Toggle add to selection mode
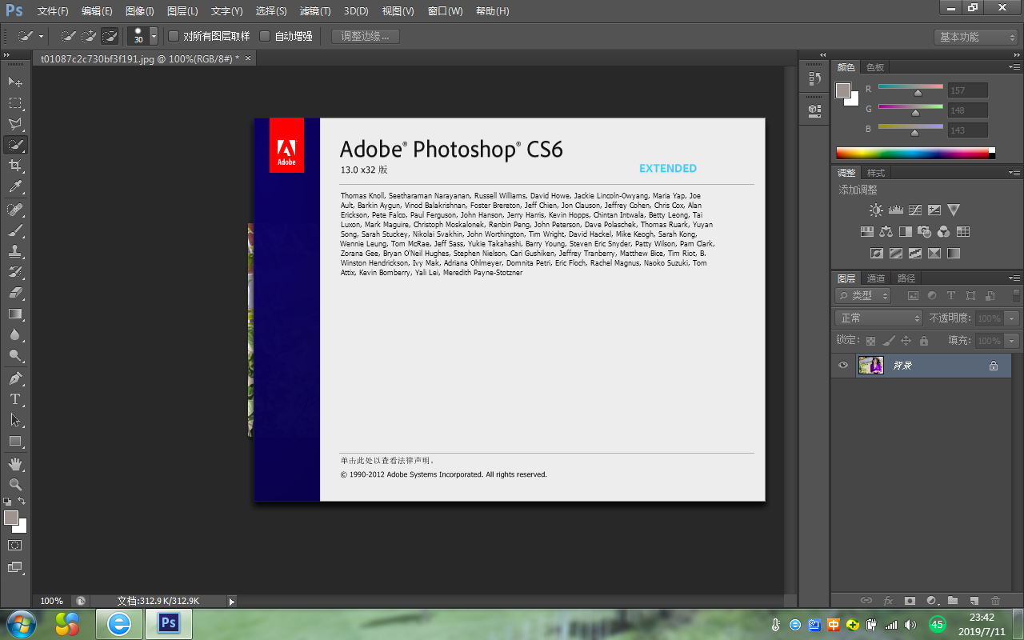1024x640 pixels. pyautogui.click(x=90, y=36)
